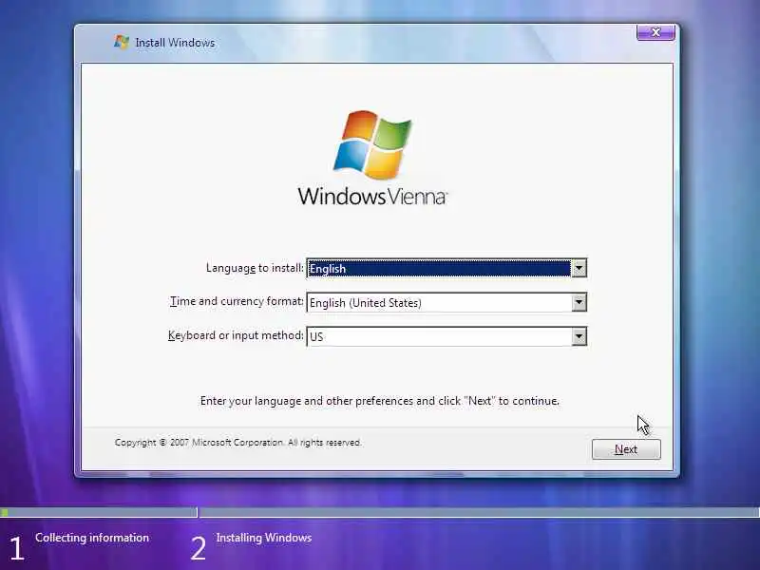Click the 'Language to install:' label
This screenshot has width=760, height=570.
point(255,268)
